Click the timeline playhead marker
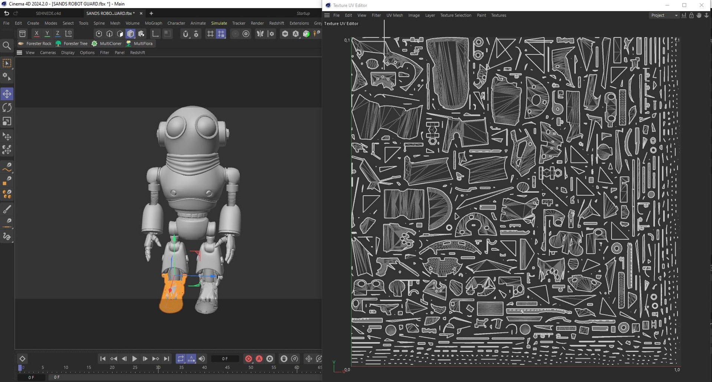This screenshot has height=382, width=712. 20,368
